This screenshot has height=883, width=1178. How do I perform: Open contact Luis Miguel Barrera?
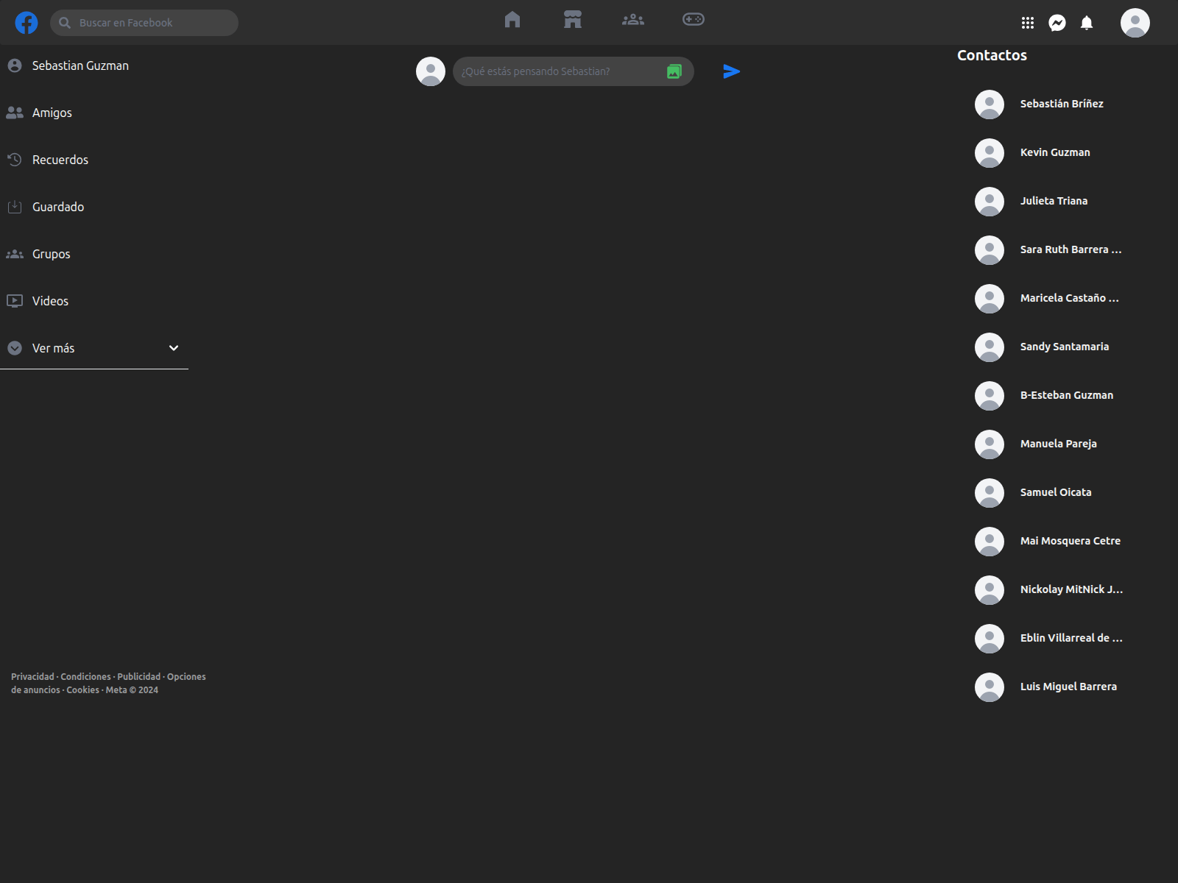tap(1068, 687)
